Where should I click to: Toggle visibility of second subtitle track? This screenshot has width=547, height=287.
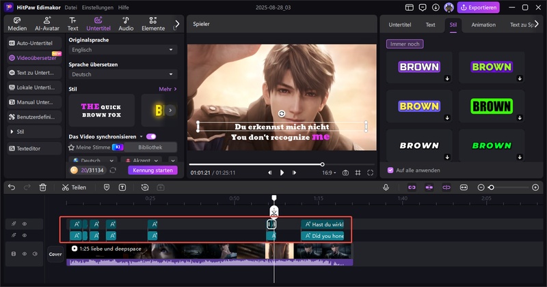[x=25, y=235]
